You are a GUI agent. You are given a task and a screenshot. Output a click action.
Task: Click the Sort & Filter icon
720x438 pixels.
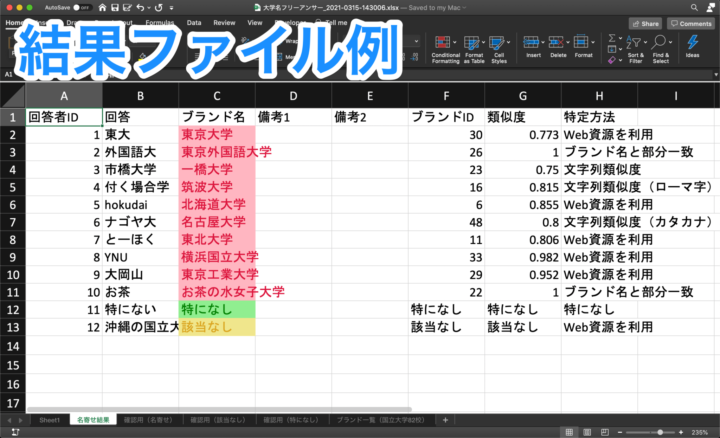coord(634,42)
